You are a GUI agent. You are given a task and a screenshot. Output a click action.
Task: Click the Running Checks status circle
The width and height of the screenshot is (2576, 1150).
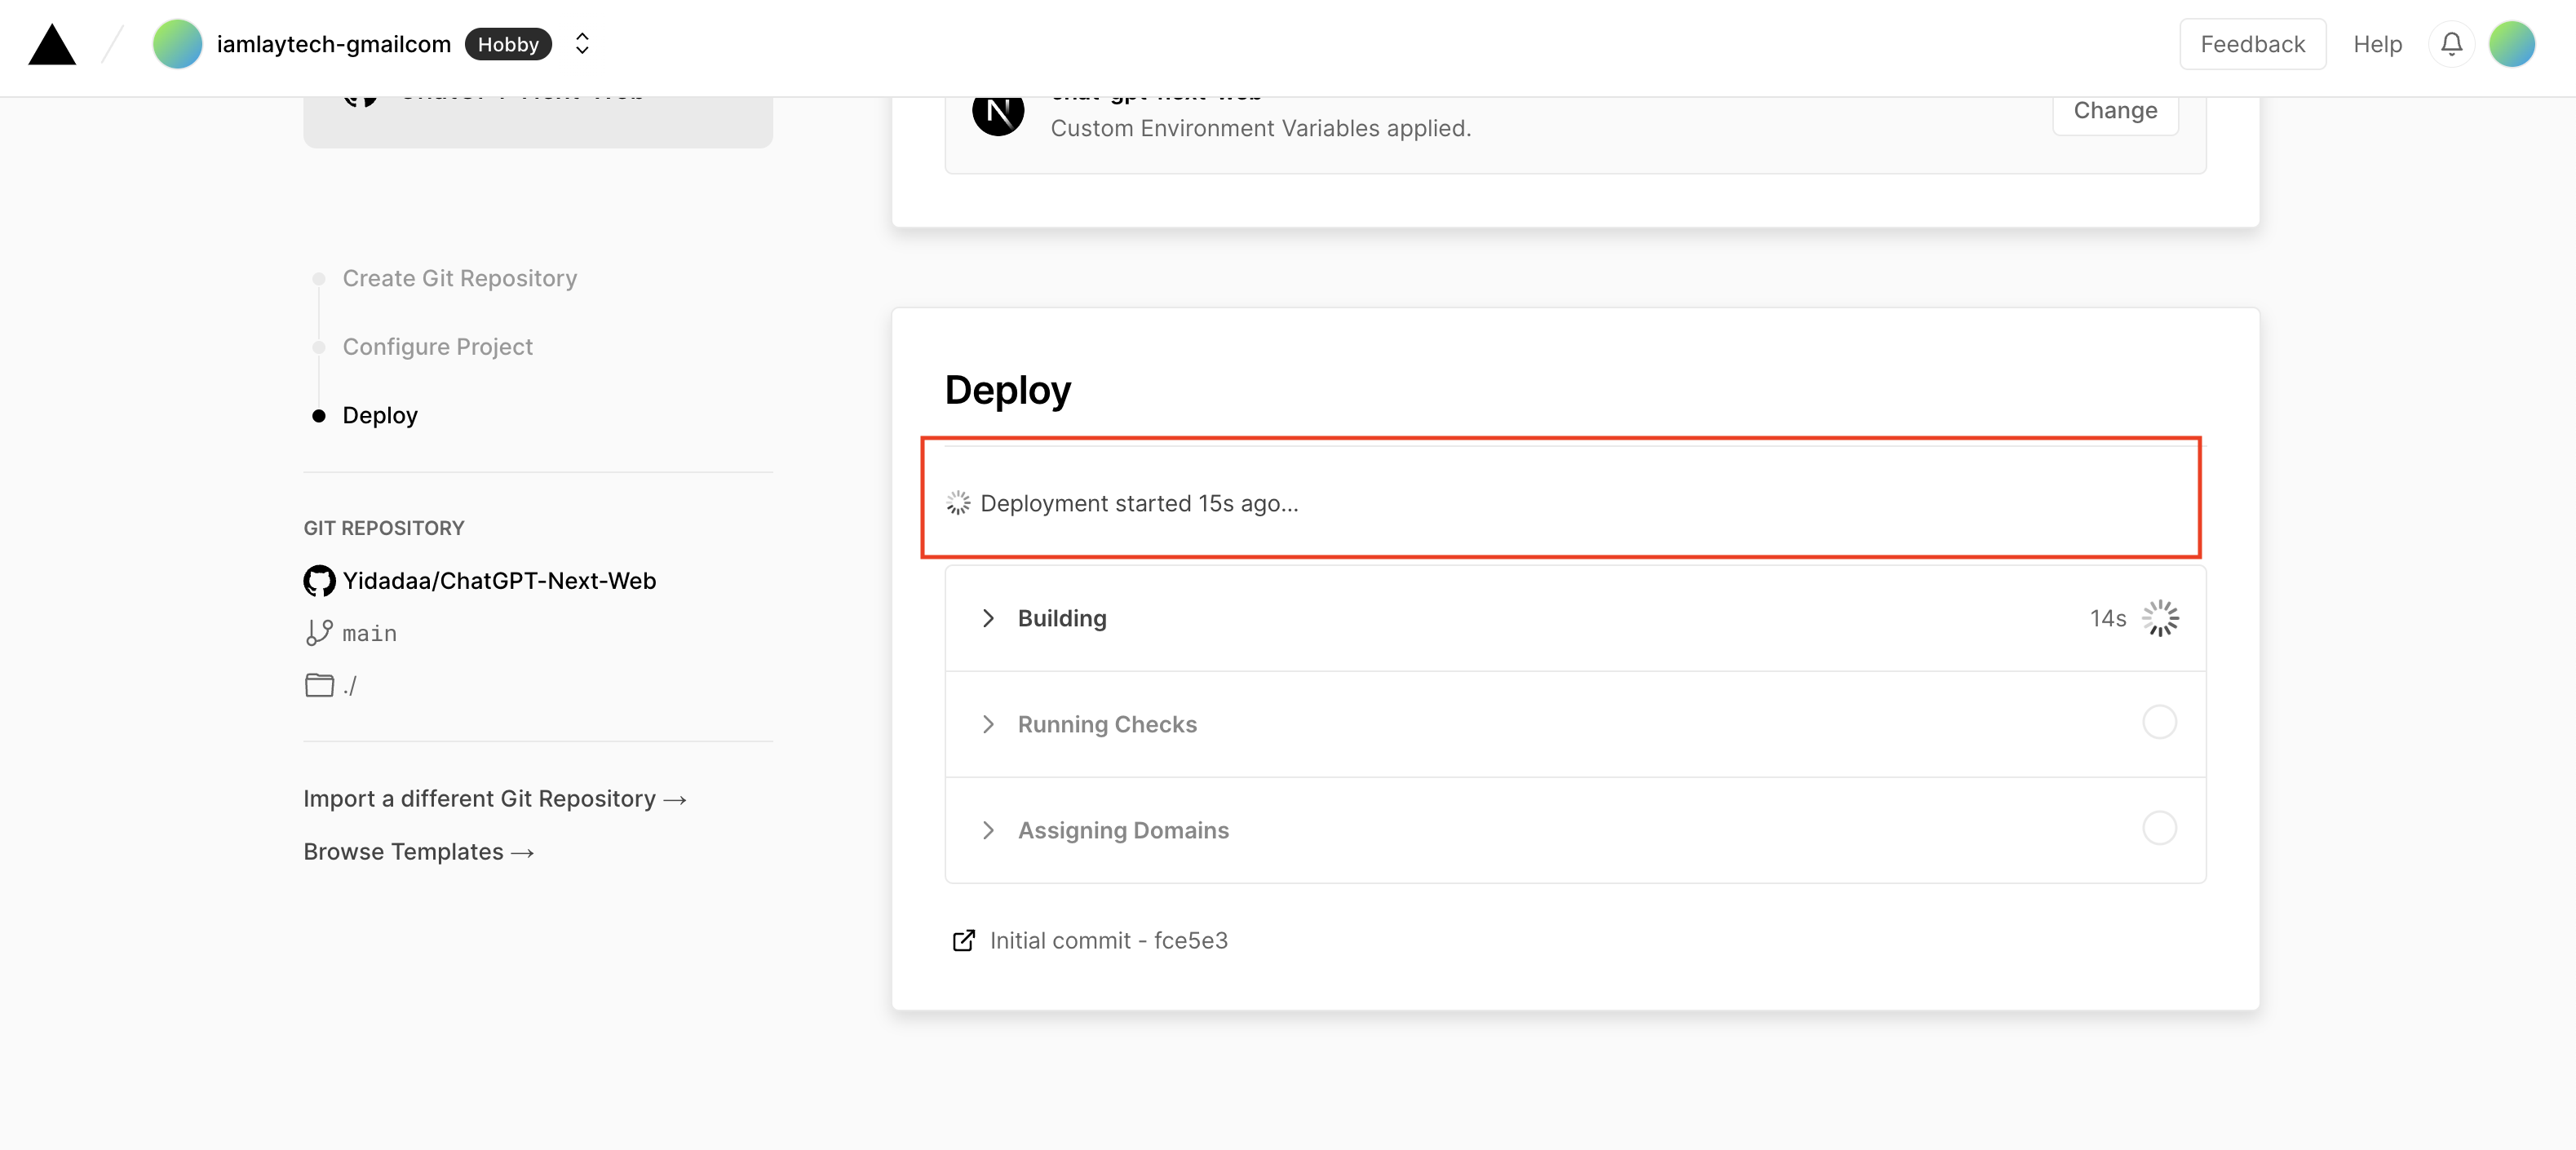2159,722
